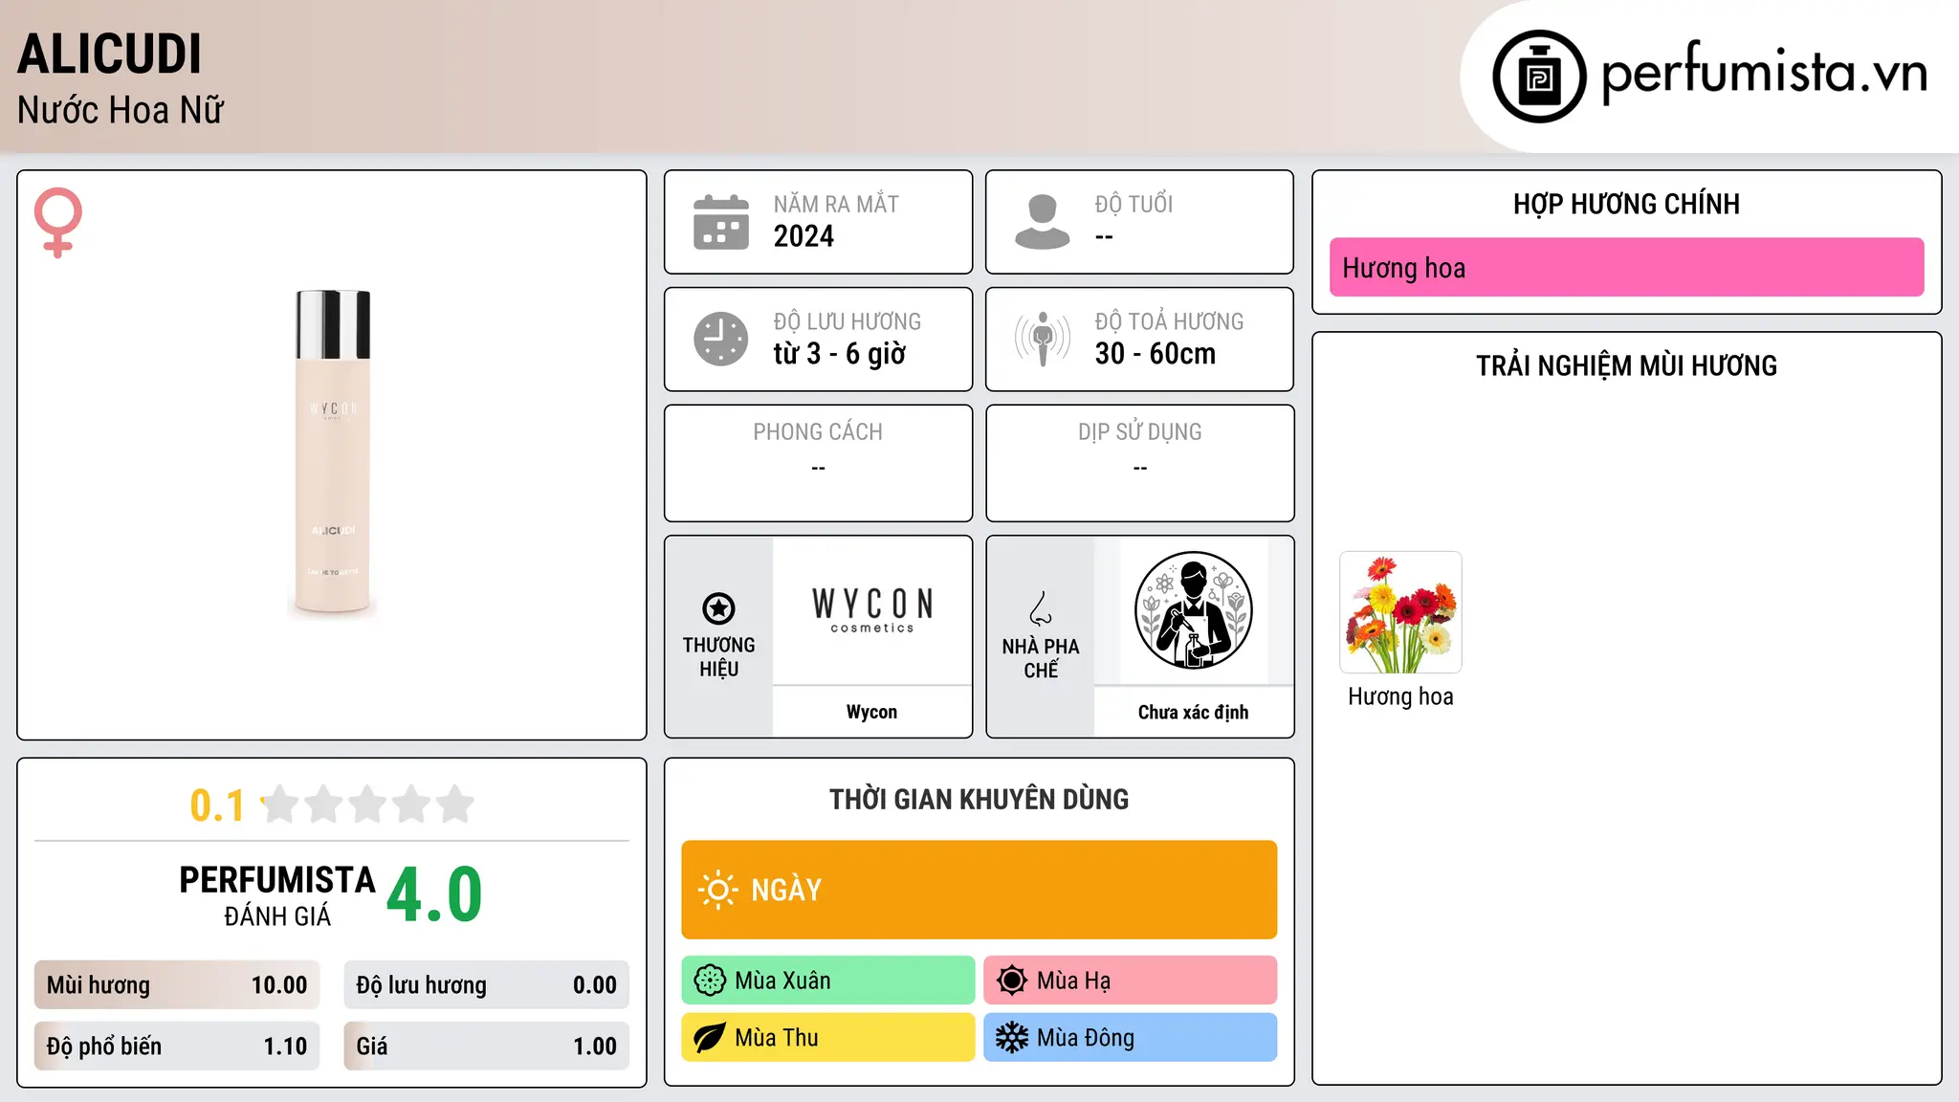Click the Wycon cosmetics brand logo
This screenshot has width=1959, height=1102.
tap(872, 610)
